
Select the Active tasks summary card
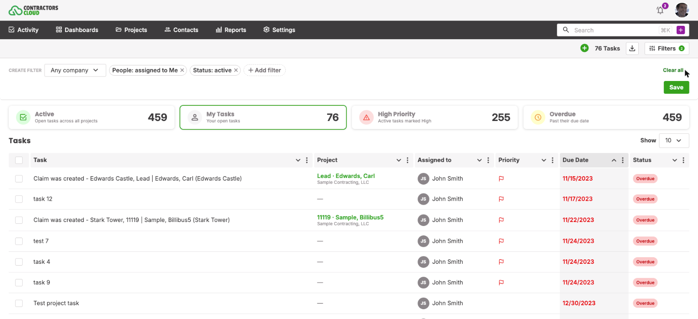tap(92, 117)
